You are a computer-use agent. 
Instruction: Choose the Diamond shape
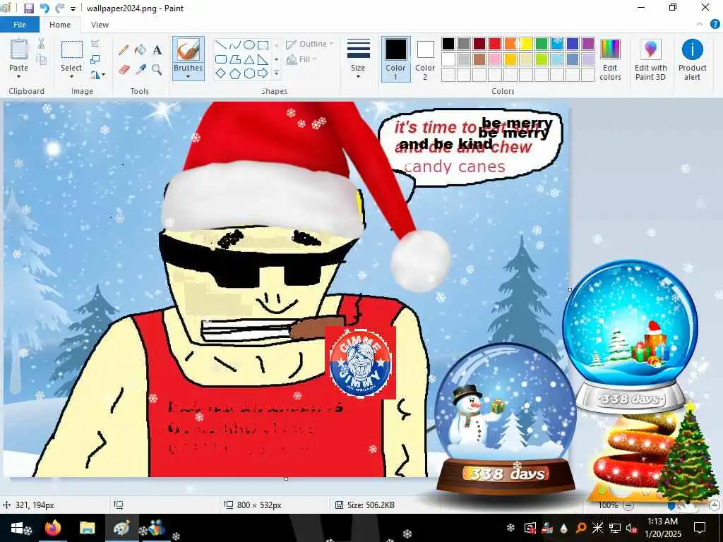(221, 73)
